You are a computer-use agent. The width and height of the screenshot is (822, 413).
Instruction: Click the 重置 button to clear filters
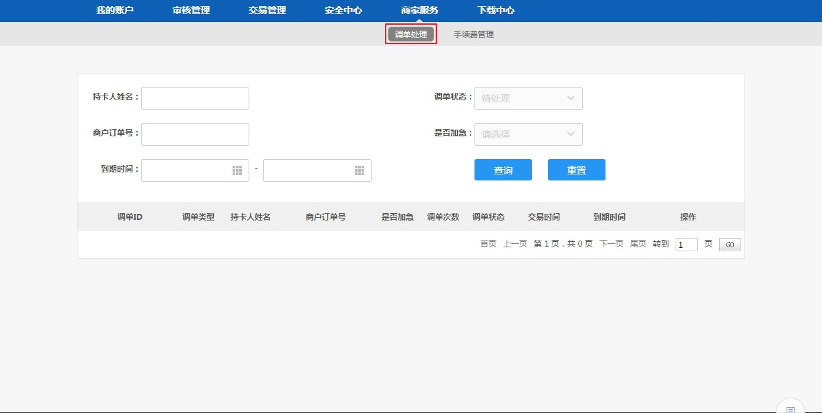(x=576, y=170)
